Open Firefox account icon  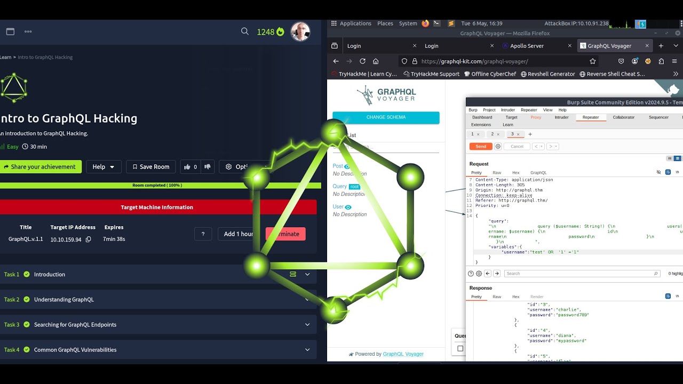(x=635, y=61)
